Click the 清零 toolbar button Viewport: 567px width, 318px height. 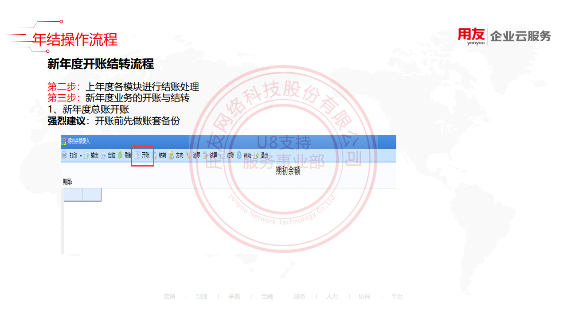point(193,155)
